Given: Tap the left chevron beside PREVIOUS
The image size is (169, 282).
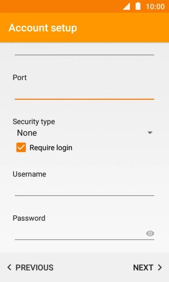Looking at the screenshot, I should [x=9, y=267].
